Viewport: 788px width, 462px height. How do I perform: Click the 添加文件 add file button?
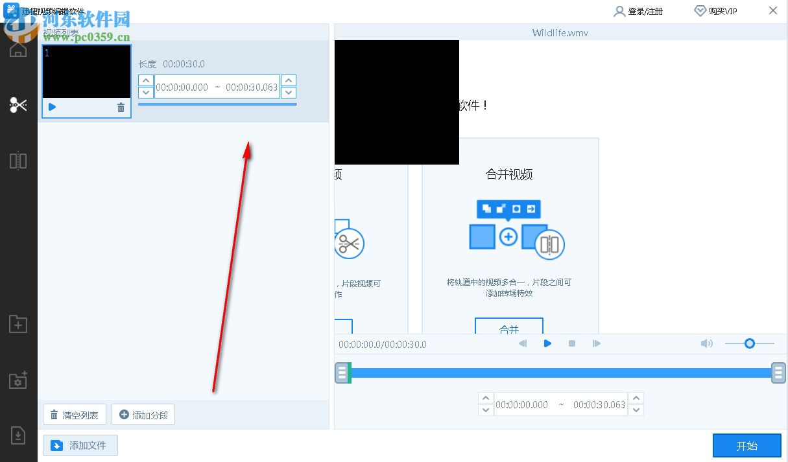[80, 445]
